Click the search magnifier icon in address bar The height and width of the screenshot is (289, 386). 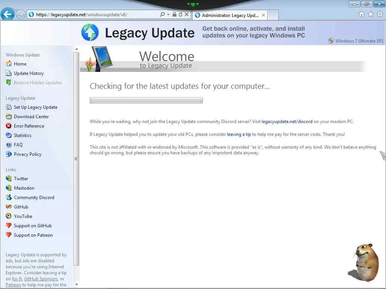click(162, 14)
